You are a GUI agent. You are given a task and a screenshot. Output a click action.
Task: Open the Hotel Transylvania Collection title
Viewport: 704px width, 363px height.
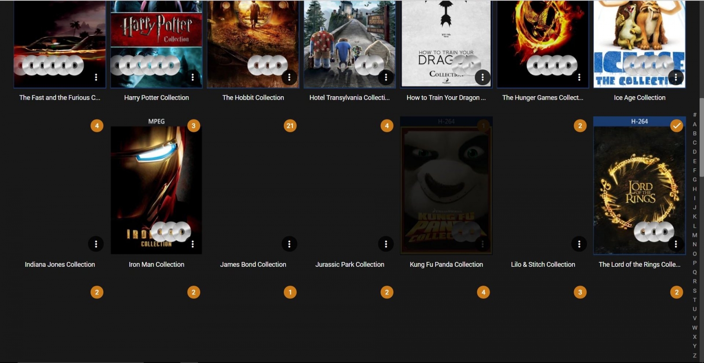click(350, 98)
